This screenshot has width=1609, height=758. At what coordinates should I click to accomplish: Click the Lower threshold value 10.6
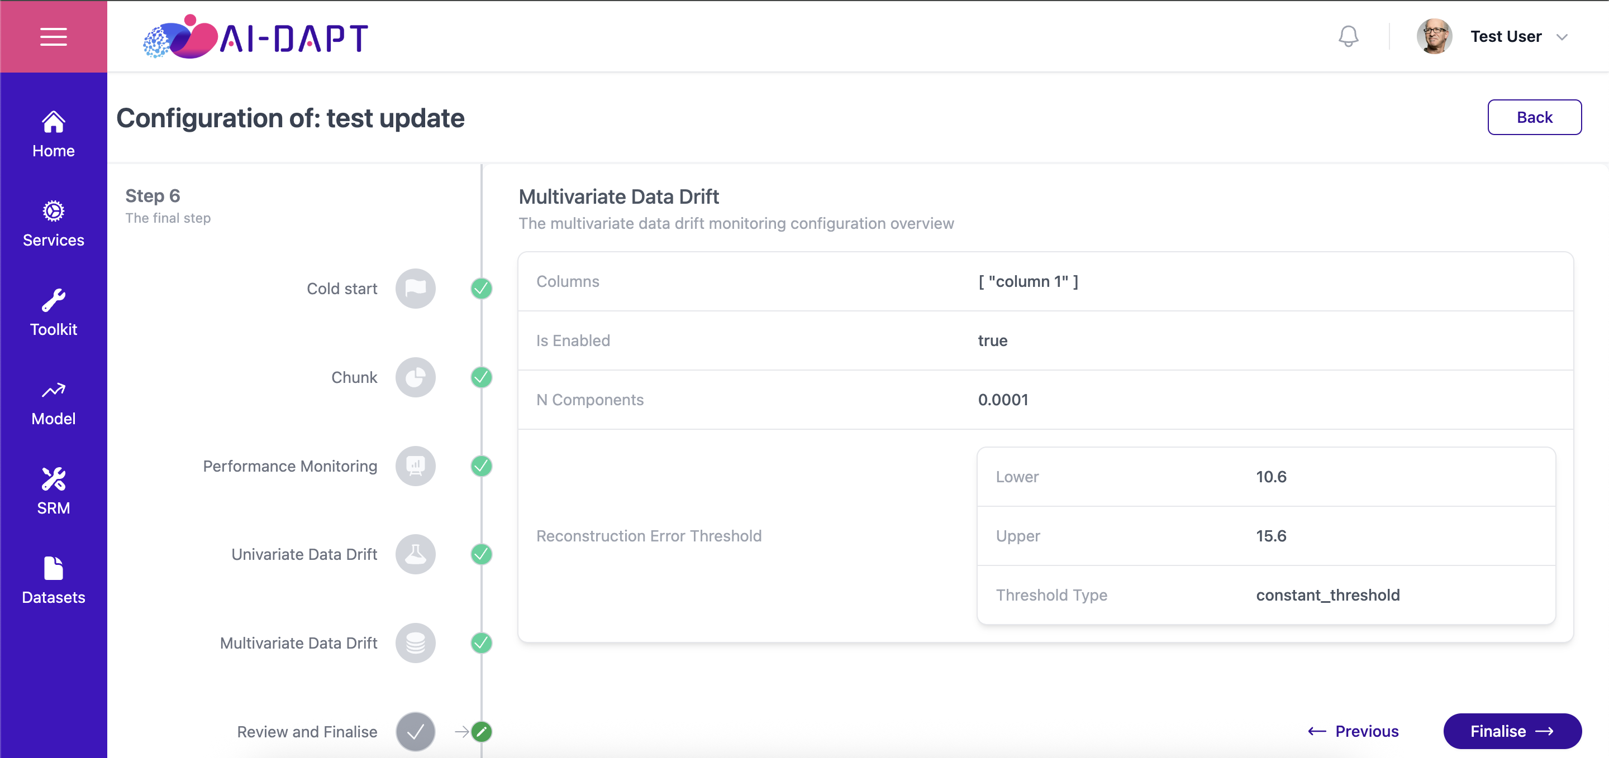(1271, 477)
